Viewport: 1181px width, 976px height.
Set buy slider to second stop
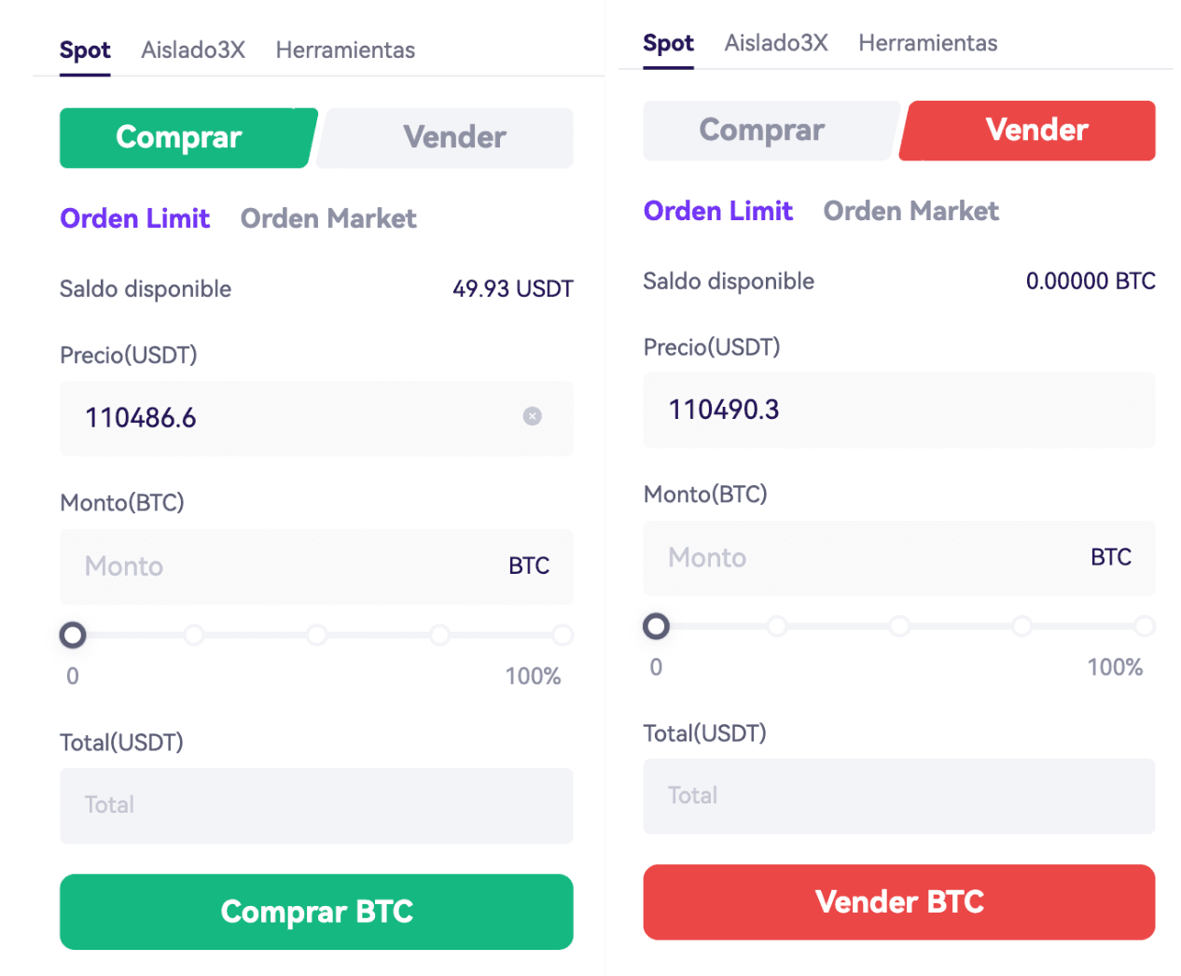(x=194, y=635)
